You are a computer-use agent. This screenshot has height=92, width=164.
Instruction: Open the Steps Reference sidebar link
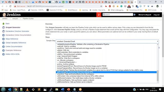(12, 39)
